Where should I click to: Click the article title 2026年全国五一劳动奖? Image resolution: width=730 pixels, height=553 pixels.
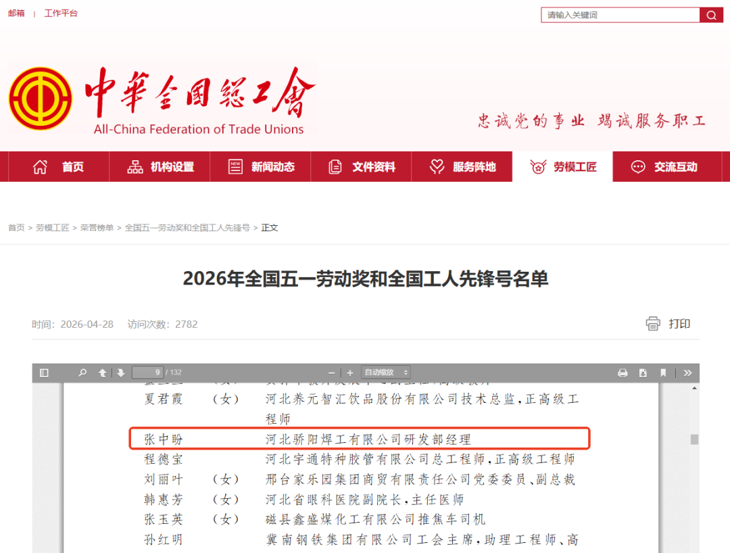point(366,279)
